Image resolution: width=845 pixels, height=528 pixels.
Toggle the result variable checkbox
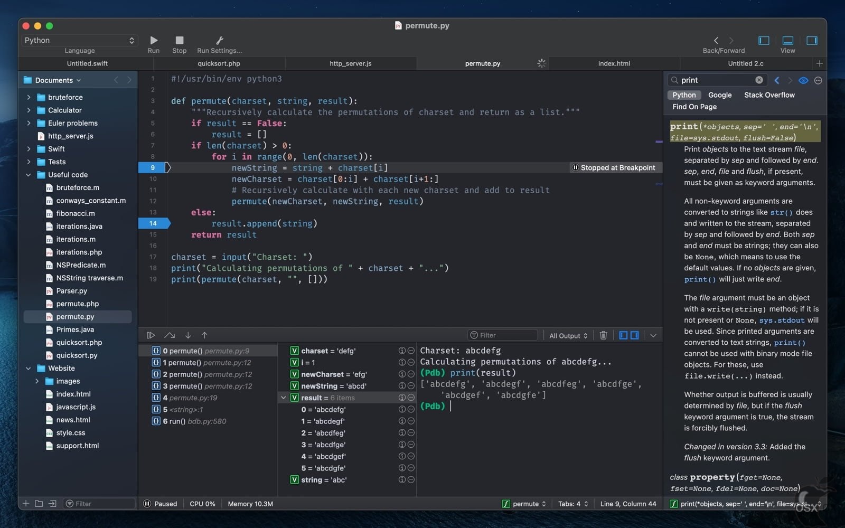tap(295, 398)
